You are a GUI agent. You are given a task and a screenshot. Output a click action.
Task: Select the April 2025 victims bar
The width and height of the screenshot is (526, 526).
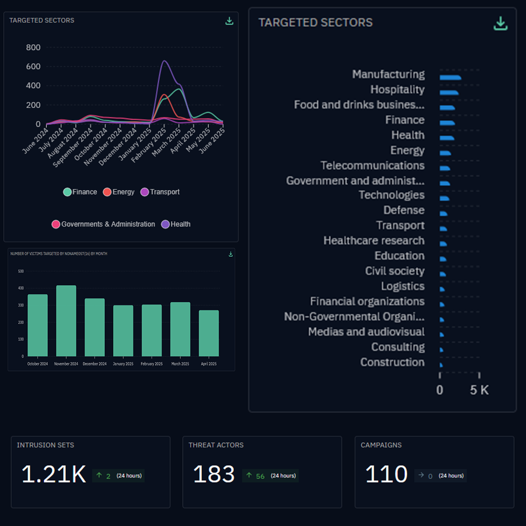209,333
